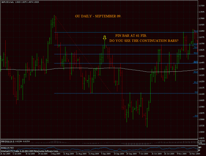Image resolution: width=206 pixels, height=156 pixels.
Task: Click price label 1.6175 on the axis
Action: coord(201,88)
